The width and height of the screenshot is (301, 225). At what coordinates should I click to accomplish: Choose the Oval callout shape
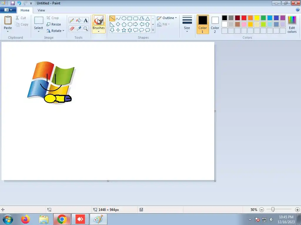[x=142, y=30]
